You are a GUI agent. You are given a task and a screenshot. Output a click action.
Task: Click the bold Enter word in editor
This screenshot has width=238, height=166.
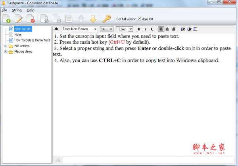144,48
